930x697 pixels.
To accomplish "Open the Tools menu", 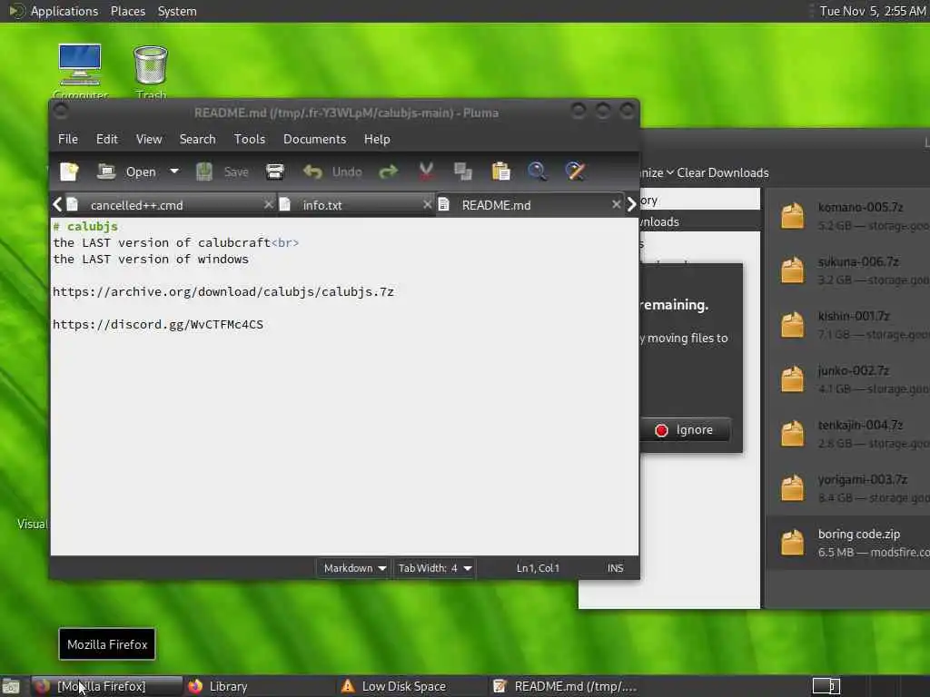I will click(x=249, y=139).
